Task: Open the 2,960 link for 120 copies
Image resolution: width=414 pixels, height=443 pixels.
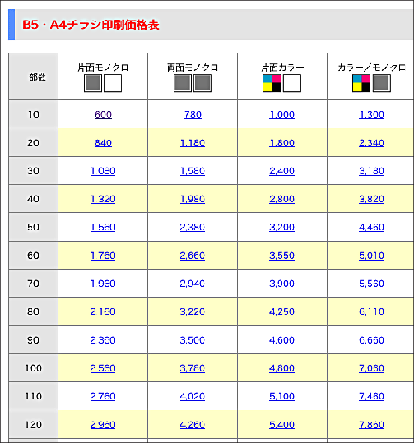Action: pyautogui.click(x=103, y=424)
